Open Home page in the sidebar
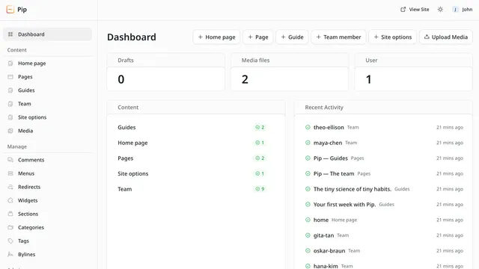 pos(47,63)
